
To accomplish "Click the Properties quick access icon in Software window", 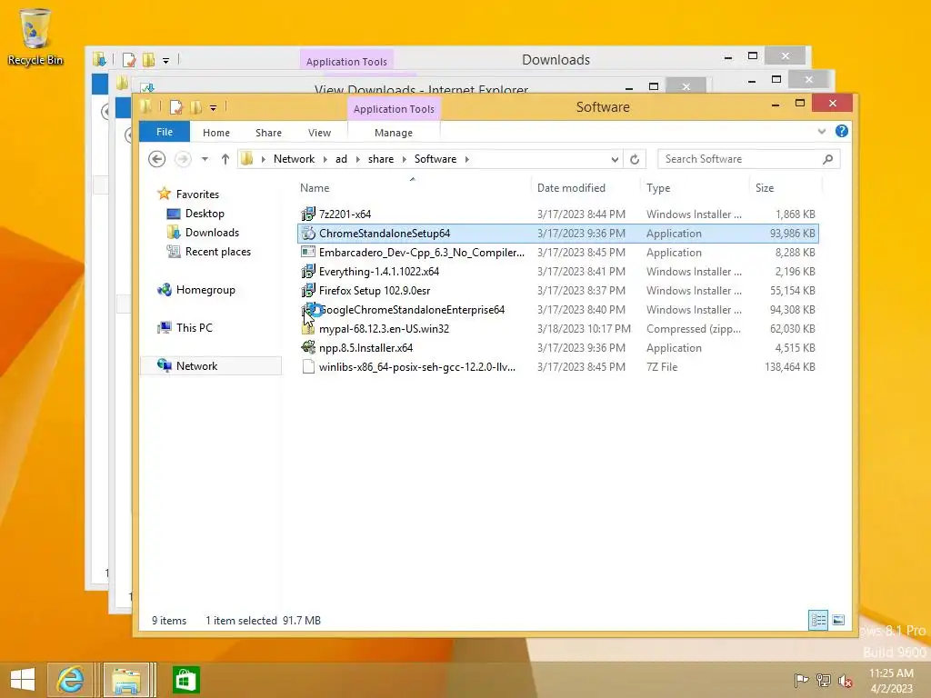I will [x=176, y=107].
